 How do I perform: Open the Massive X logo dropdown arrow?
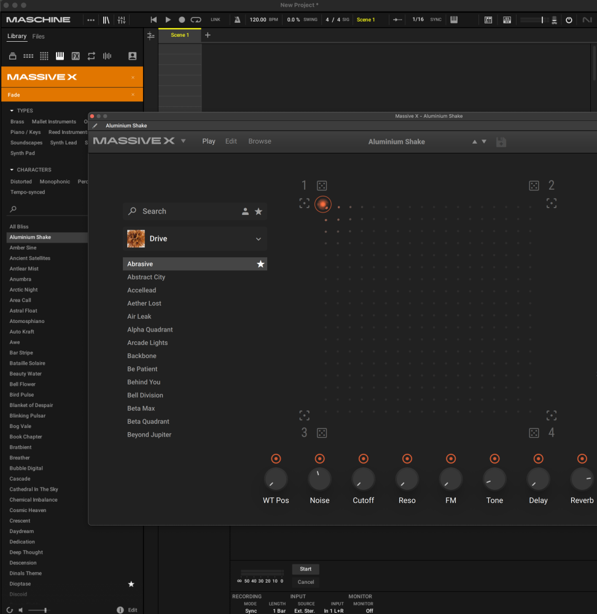click(183, 141)
